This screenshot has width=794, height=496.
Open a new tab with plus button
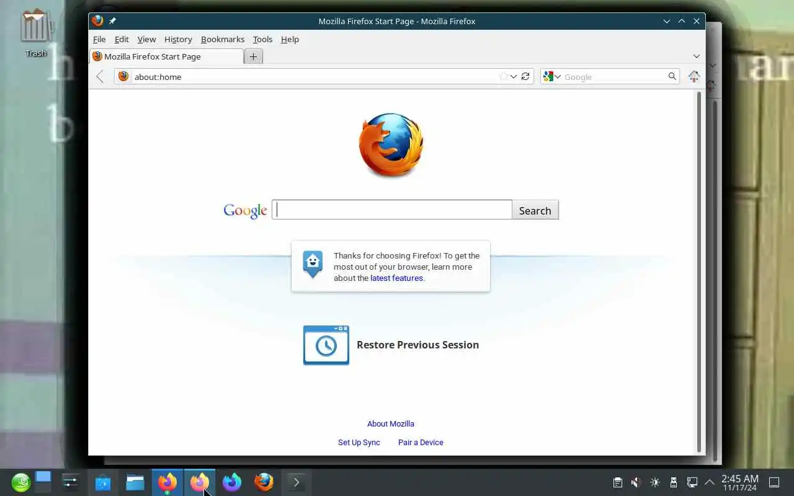pos(253,56)
